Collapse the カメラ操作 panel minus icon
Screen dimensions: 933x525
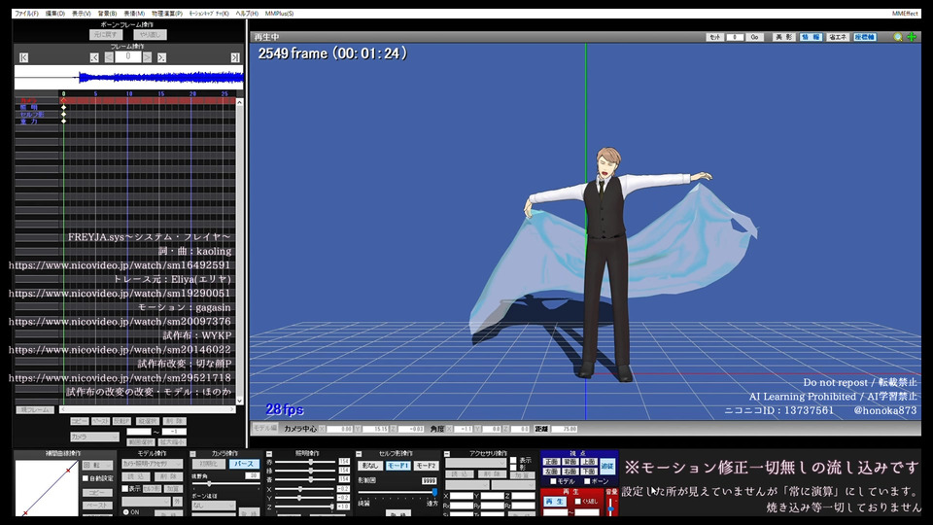click(192, 454)
